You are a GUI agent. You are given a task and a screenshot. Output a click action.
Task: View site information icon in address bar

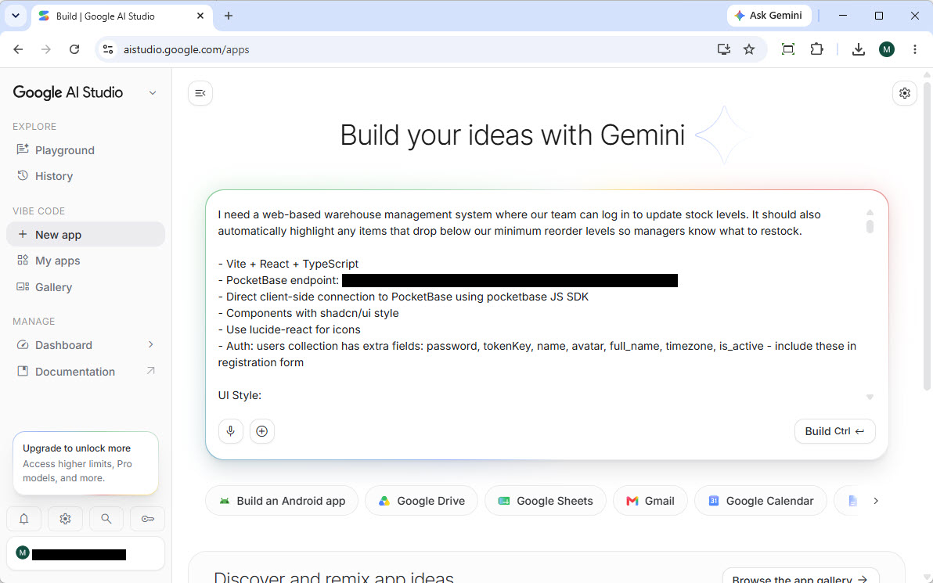(x=108, y=49)
